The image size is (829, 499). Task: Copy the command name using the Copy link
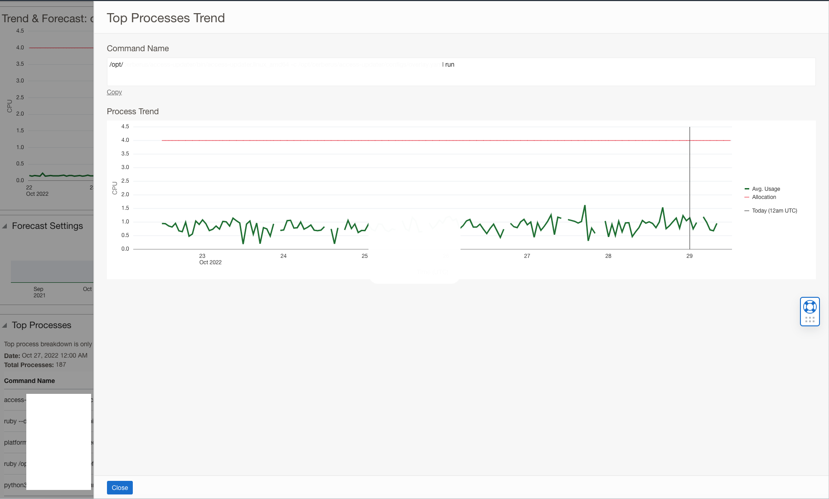pos(114,92)
